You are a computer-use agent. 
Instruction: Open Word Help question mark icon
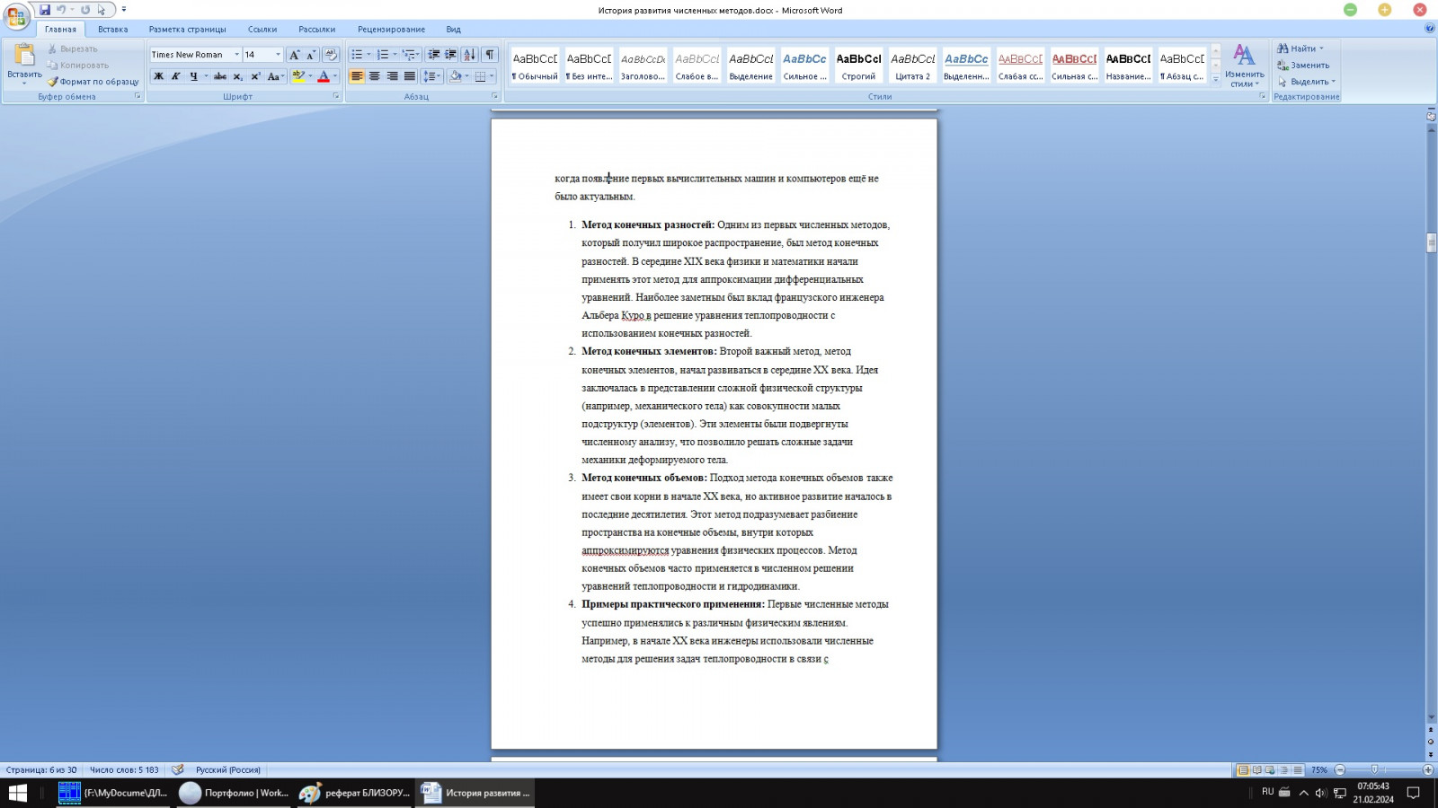pyautogui.click(x=1430, y=29)
